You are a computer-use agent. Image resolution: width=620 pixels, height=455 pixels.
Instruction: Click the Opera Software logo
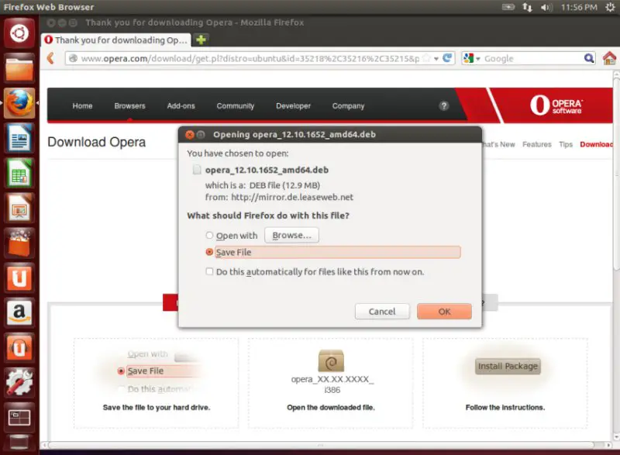pos(556,105)
